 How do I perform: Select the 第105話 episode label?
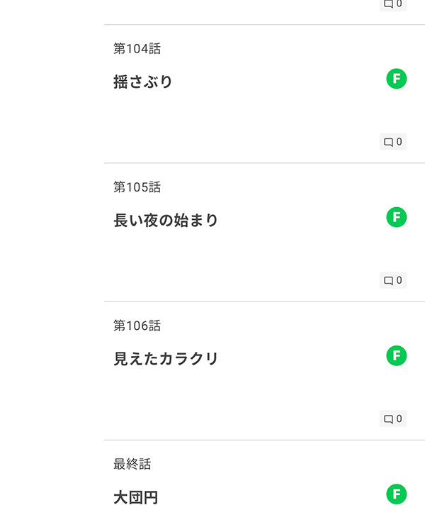(137, 187)
